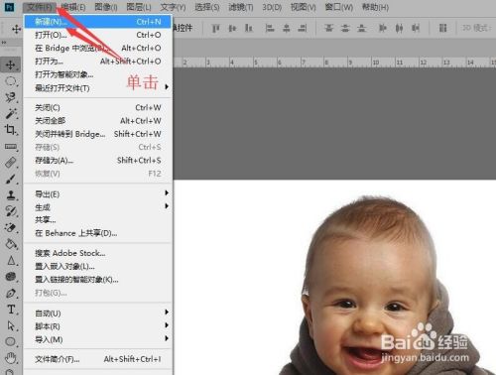496x375 pixels.
Task: Open the 编辑(E) menu
Action: (73, 7)
